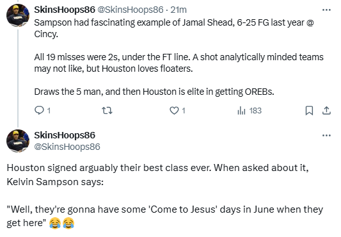Click the SkinsHoops86 name above the Houston signing tweet
The image size is (341, 237).
[65, 135]
